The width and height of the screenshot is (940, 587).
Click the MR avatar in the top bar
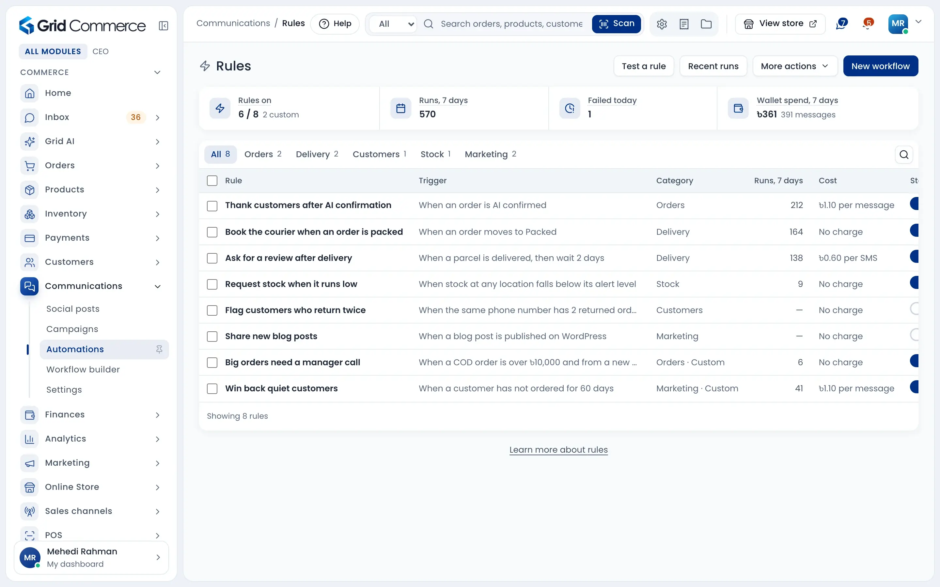point(898,24)
